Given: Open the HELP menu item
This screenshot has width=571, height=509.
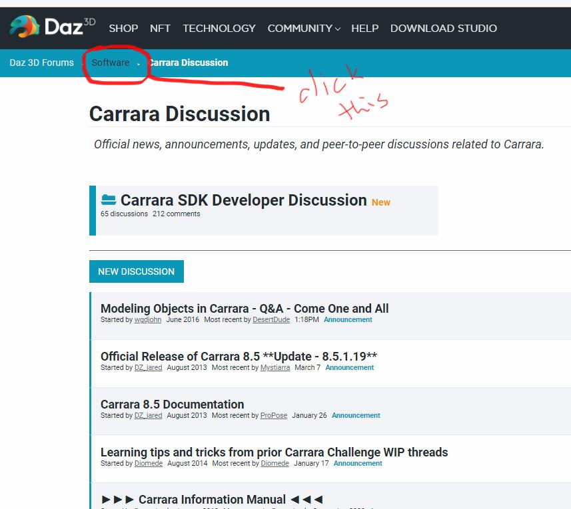Looking at the screenshot, I should [364, 29].
